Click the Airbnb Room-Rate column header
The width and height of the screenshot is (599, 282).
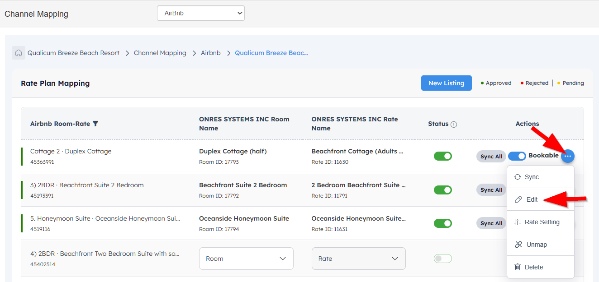pos(60,124)
